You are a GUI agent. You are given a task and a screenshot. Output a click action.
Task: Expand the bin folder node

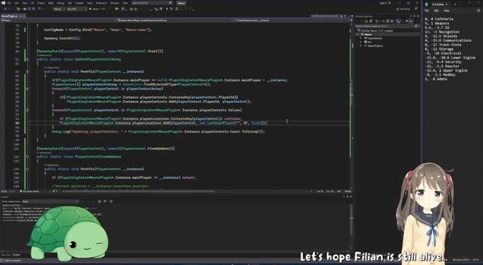(x=361, y=42)
